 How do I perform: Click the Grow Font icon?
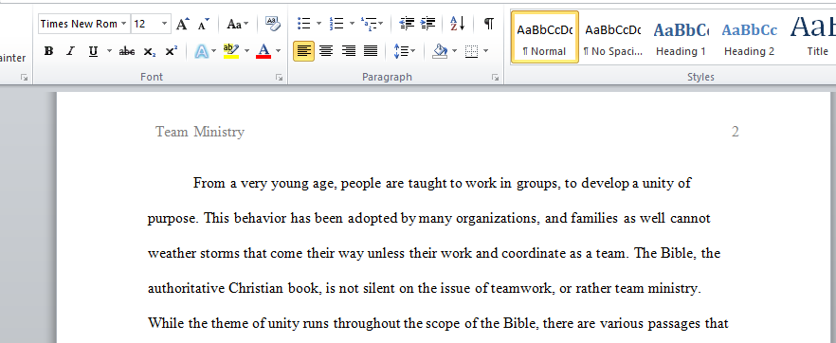(x=183, y=24)
